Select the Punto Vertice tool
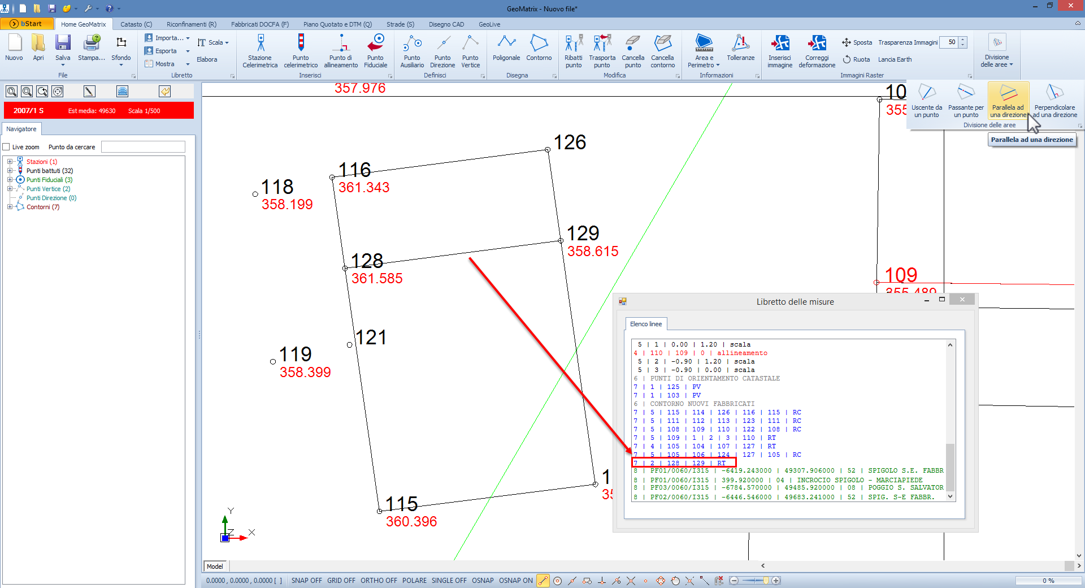The height and width of the screenshot is (588, 1085). point(470,50)
